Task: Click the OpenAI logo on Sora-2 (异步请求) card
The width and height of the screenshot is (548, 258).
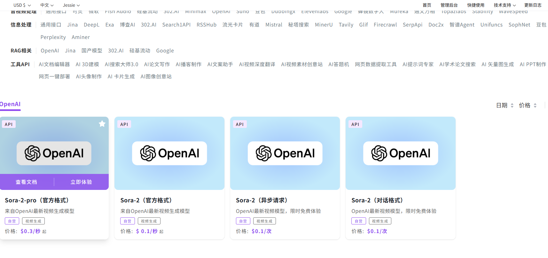Action: click(285, 153)
